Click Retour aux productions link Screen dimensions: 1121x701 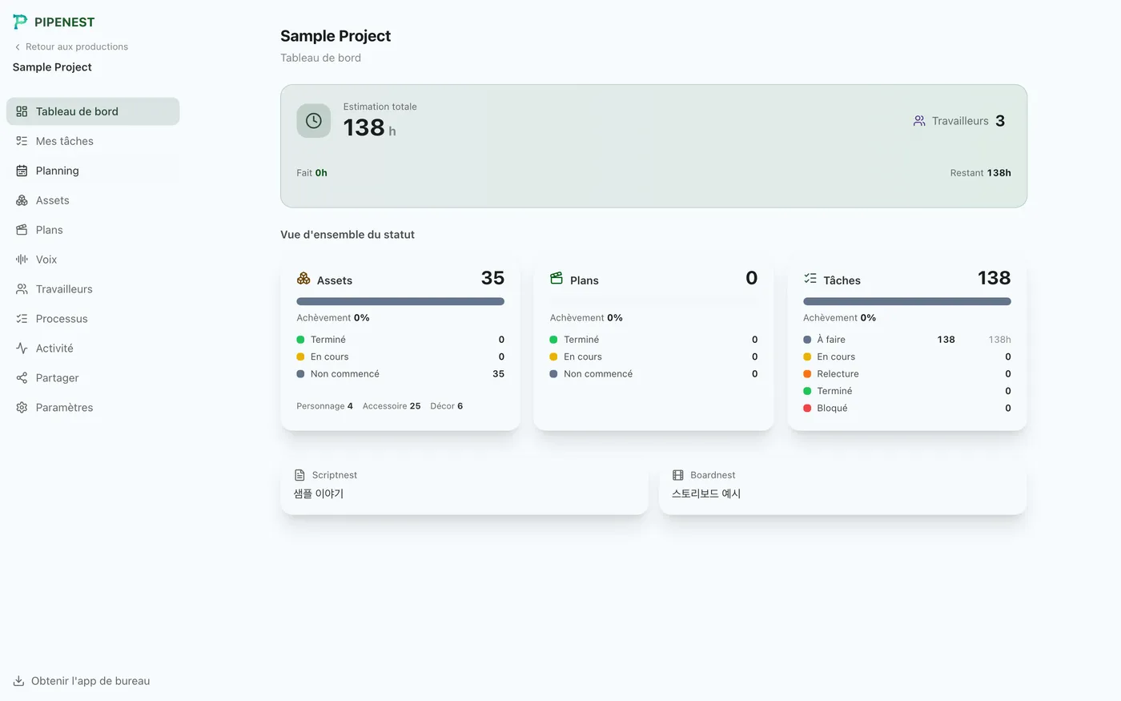point(71,47)
